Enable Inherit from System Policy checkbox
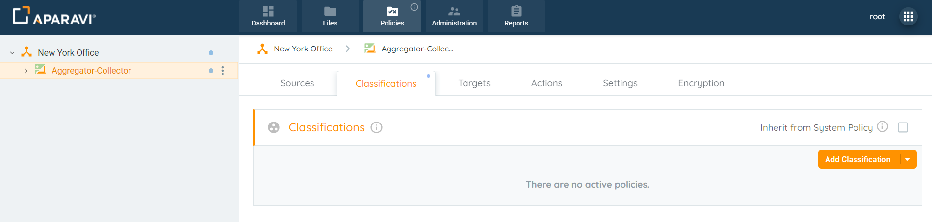 pyautogui.click(x=903, y=127)
